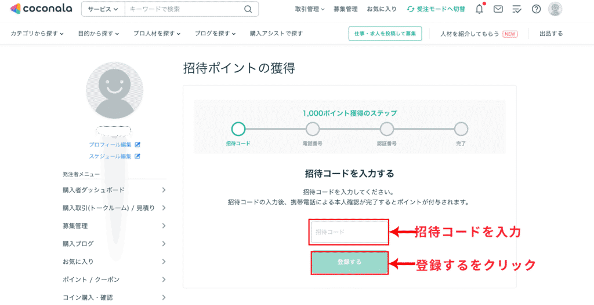Open the messages envelope icon

click(498, 9)
